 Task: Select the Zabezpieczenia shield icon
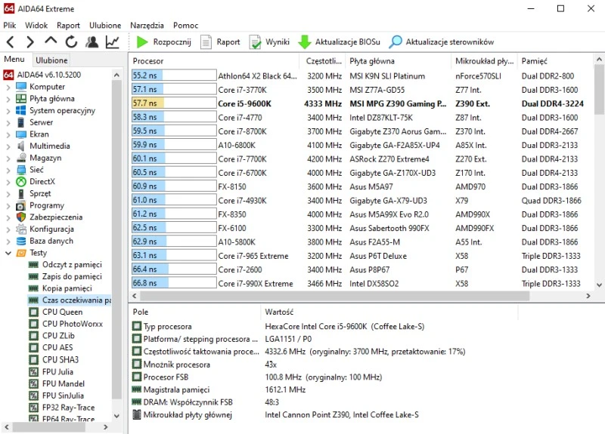click(x=21, y=217)
